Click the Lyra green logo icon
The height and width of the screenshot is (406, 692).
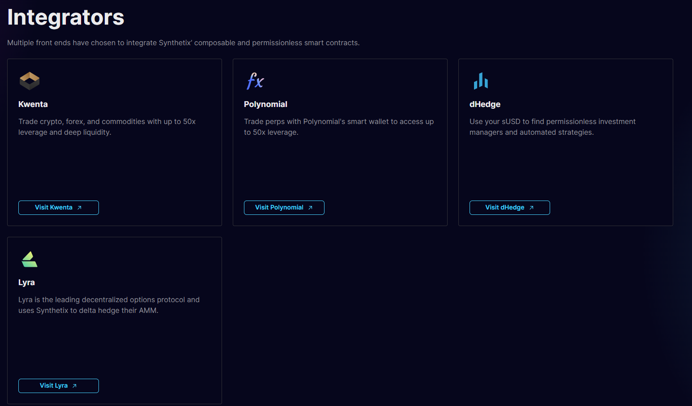[30, 259]
